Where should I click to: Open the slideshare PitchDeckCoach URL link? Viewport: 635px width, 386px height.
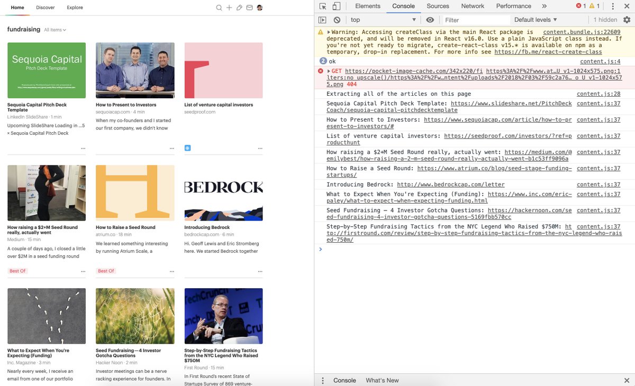(x=449, y=107)
